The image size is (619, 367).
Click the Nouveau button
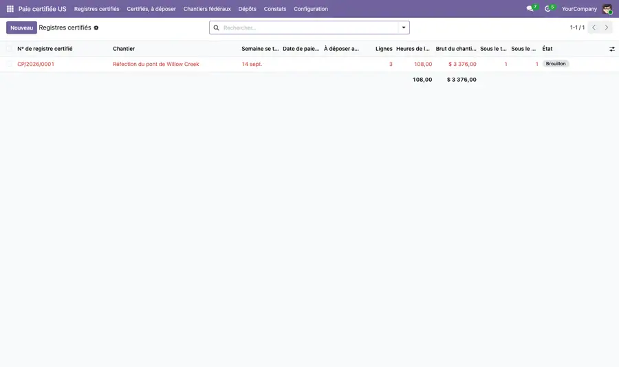point(22,27)
